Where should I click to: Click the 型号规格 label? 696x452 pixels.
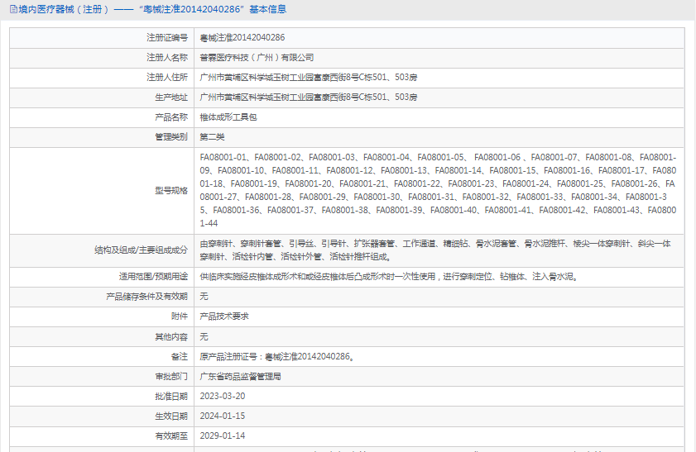tap(171, 191)
